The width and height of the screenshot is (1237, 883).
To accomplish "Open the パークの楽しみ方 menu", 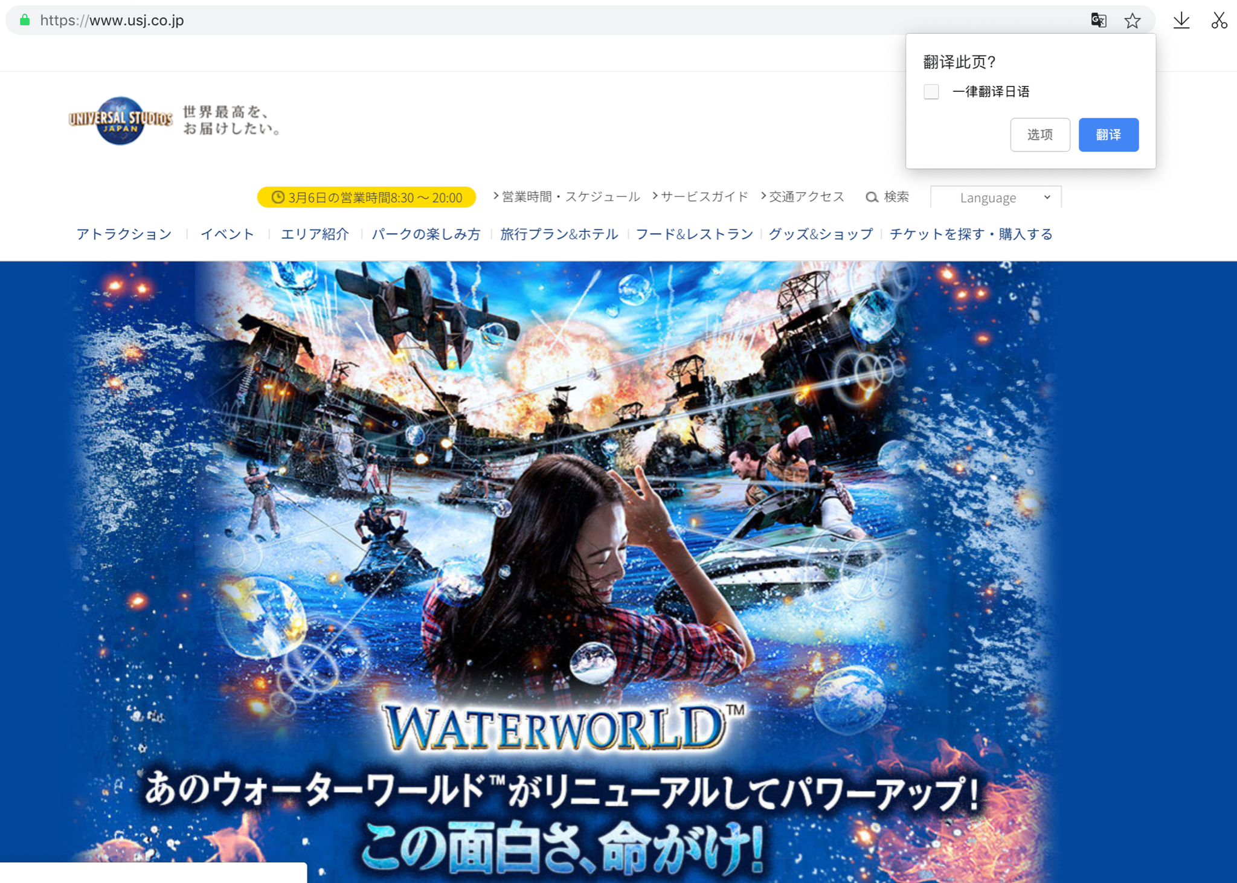I will pos(426,234).
